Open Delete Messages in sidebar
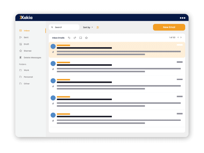This screenshot has width=204, height=153. 33,57
